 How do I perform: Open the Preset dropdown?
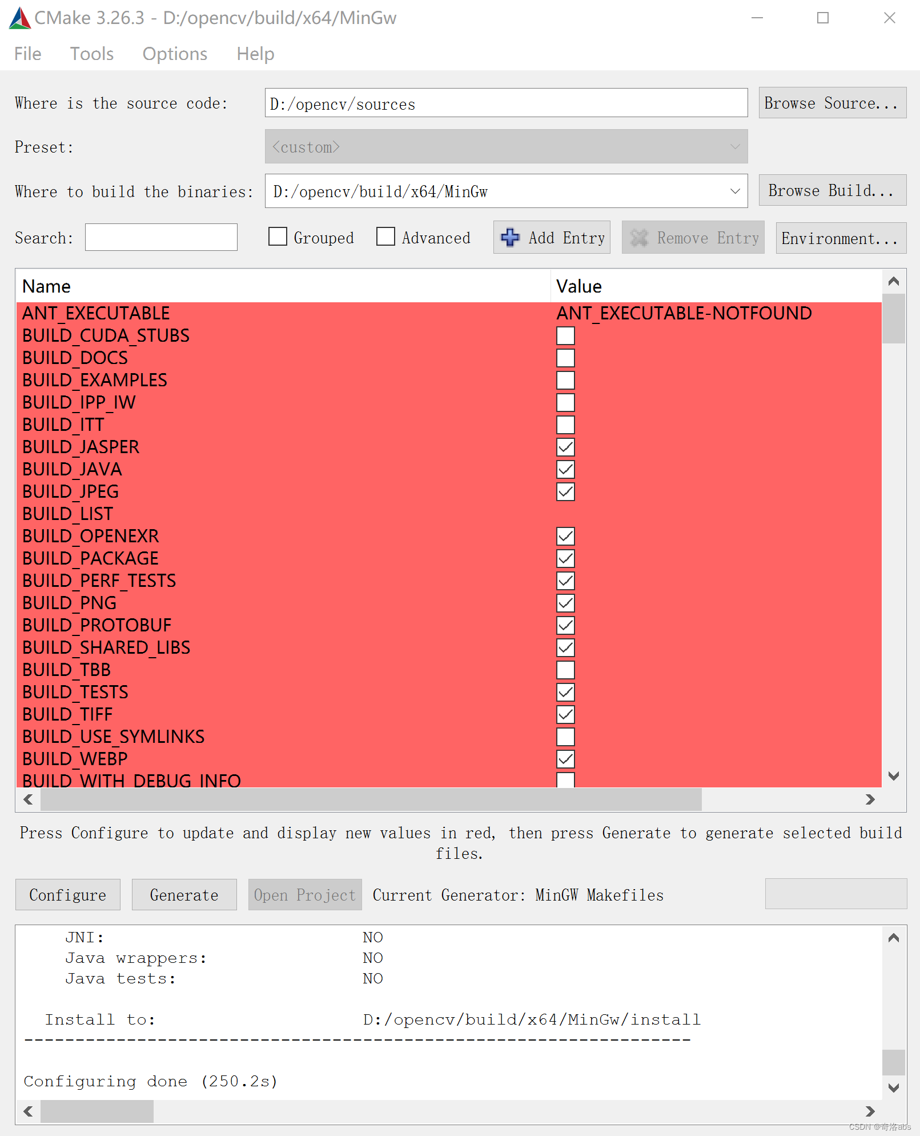coord(734,146)
